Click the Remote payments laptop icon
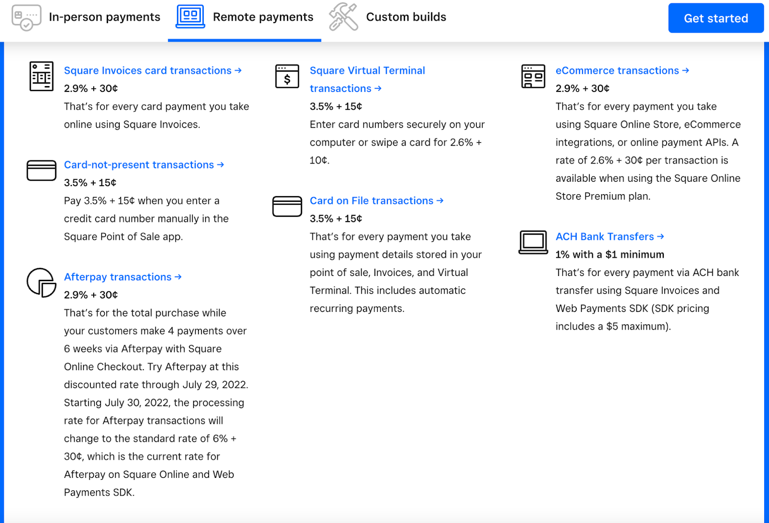Image resolution: width=769 pixels, height=523 pixels. (x=190, y=17)
